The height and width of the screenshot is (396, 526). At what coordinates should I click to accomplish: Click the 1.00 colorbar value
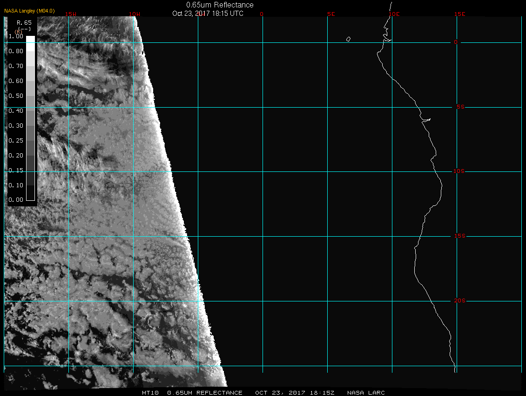[16, 36]
